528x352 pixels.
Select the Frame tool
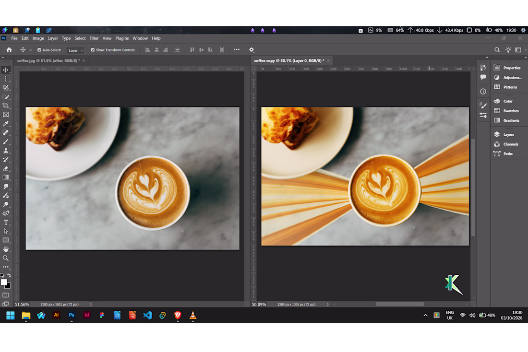6,115
